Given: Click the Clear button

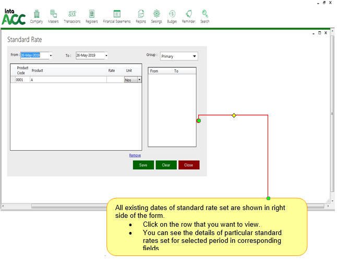Looking at the screenshot, I should [x=166, y=165].
